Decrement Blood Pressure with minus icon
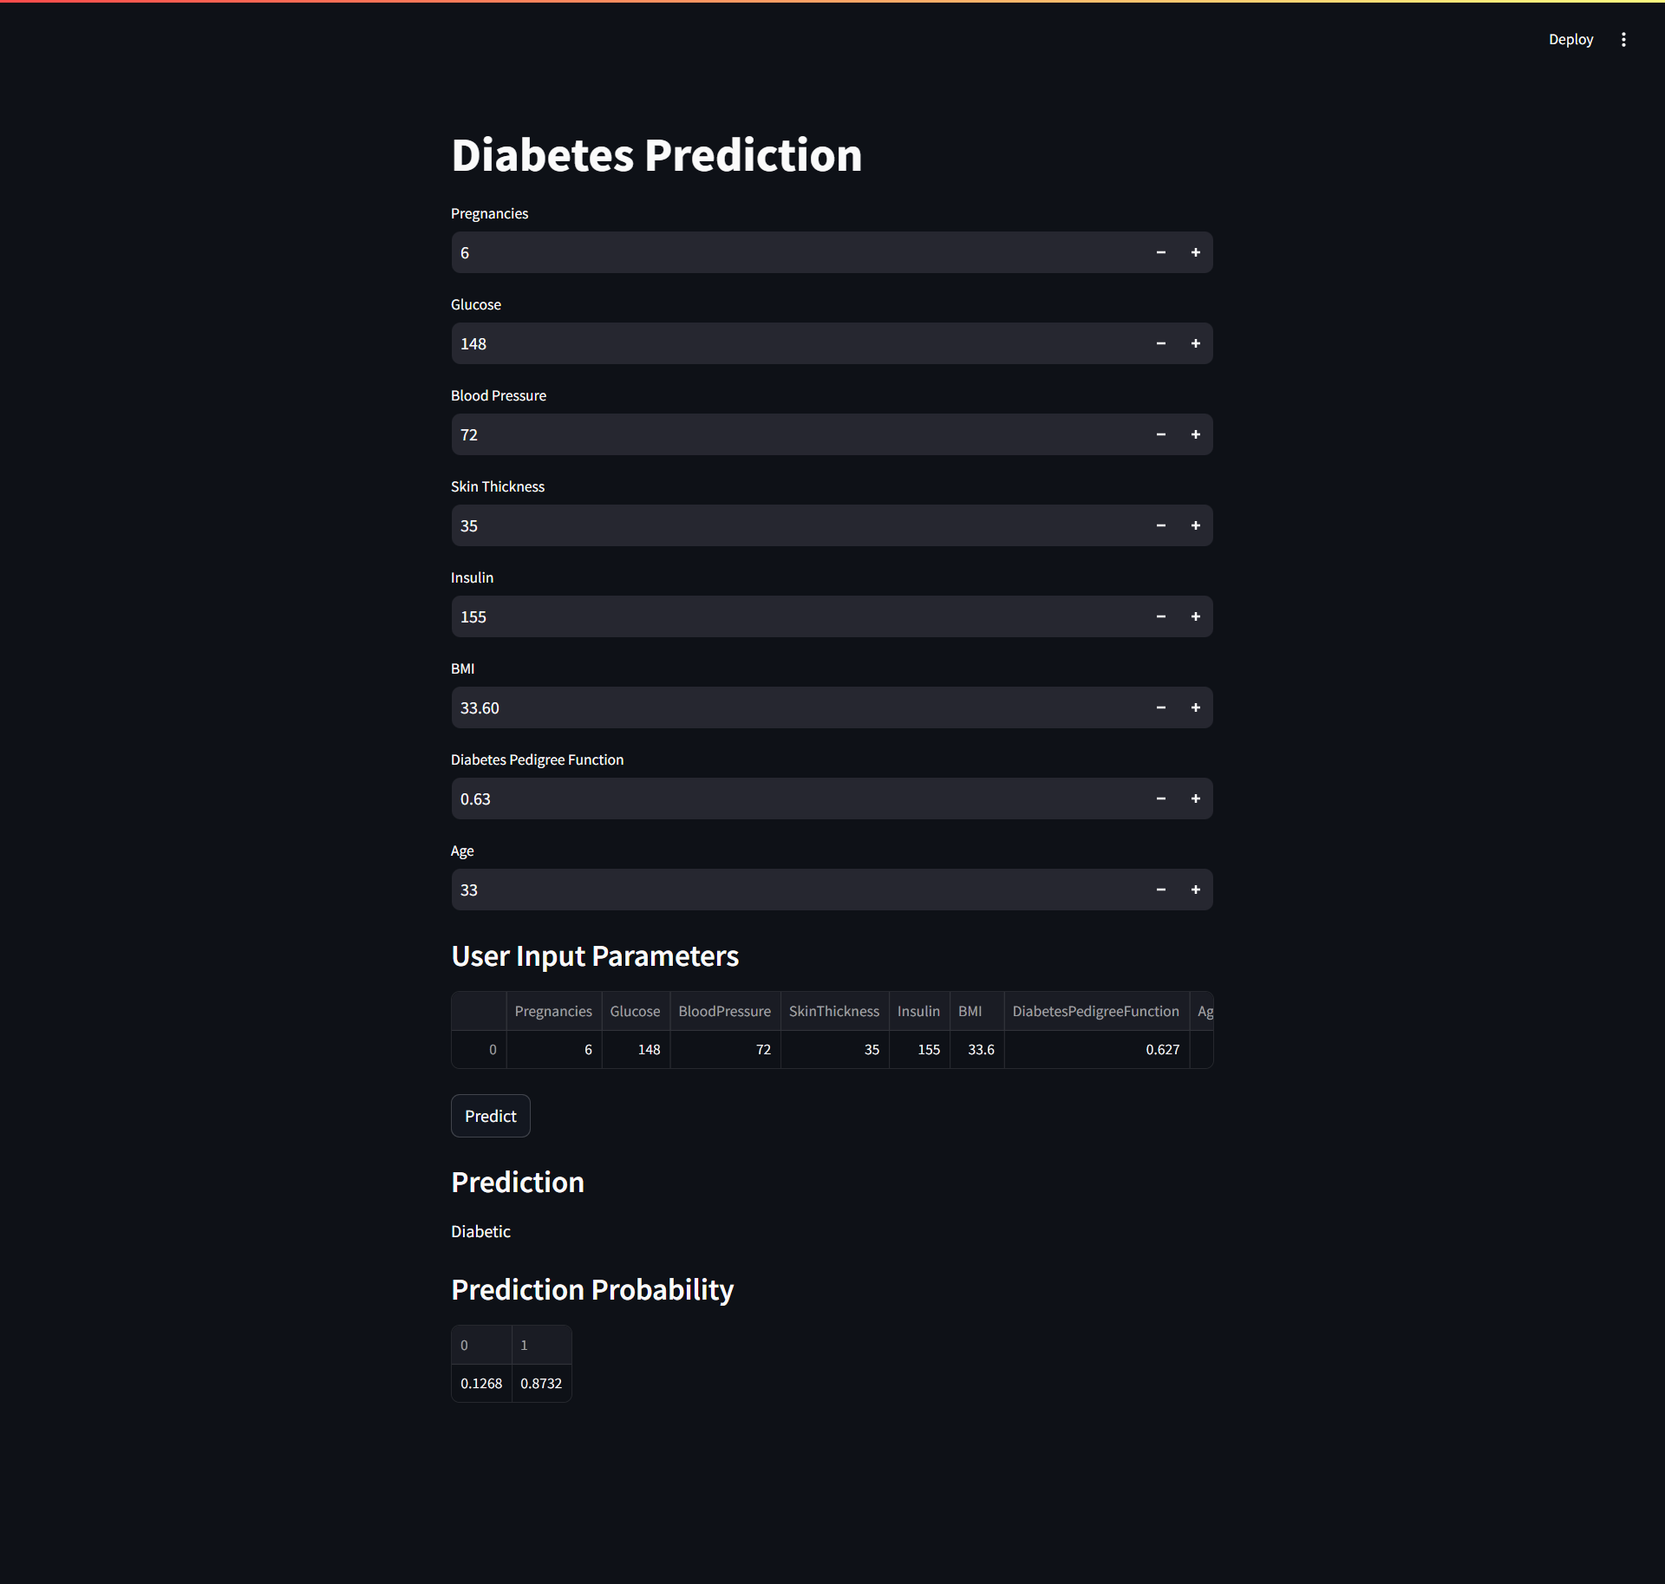 (x=1160, y=434)
